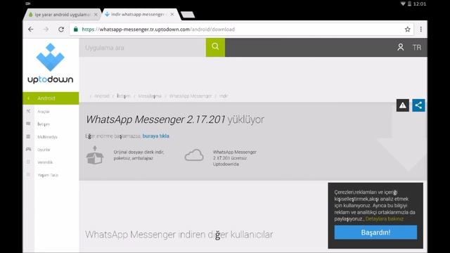Click the Android breadcrumb link
Viewport: 450px width, 253px height.
[102, 96]
